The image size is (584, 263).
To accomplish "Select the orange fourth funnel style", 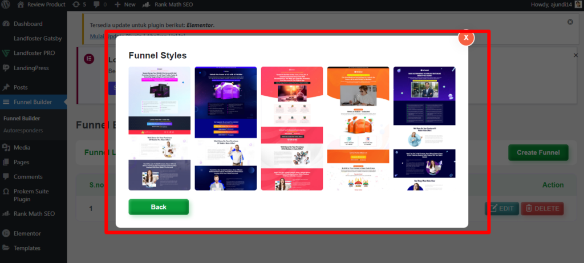I will [358, 128].
